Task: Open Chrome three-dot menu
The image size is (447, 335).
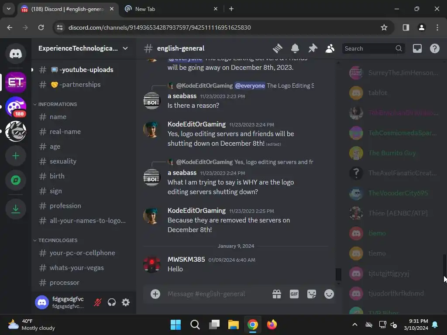Action: point(437,27)
